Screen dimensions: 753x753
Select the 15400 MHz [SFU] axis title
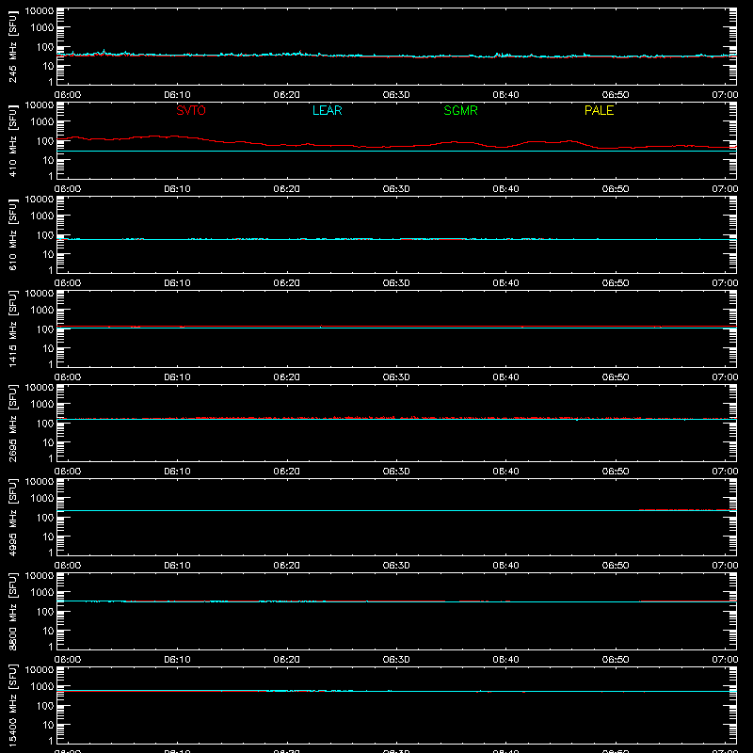click(x=12, y=705)
